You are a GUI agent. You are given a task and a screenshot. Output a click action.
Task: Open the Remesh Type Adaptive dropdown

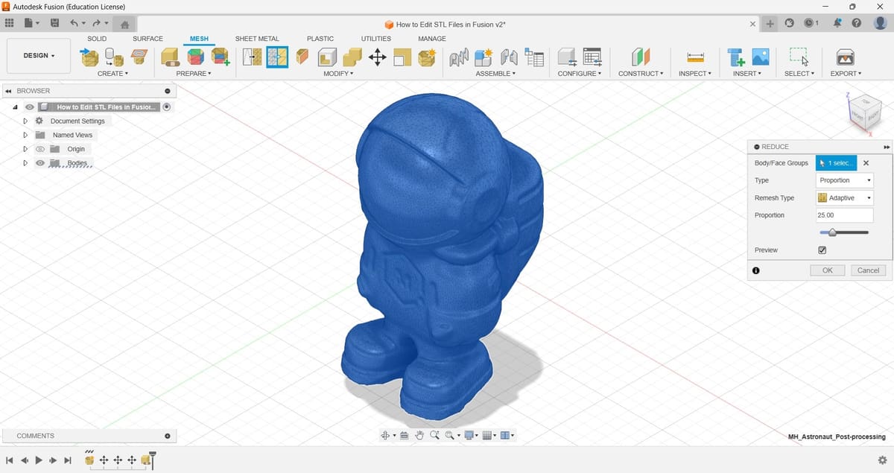point(845,198)
